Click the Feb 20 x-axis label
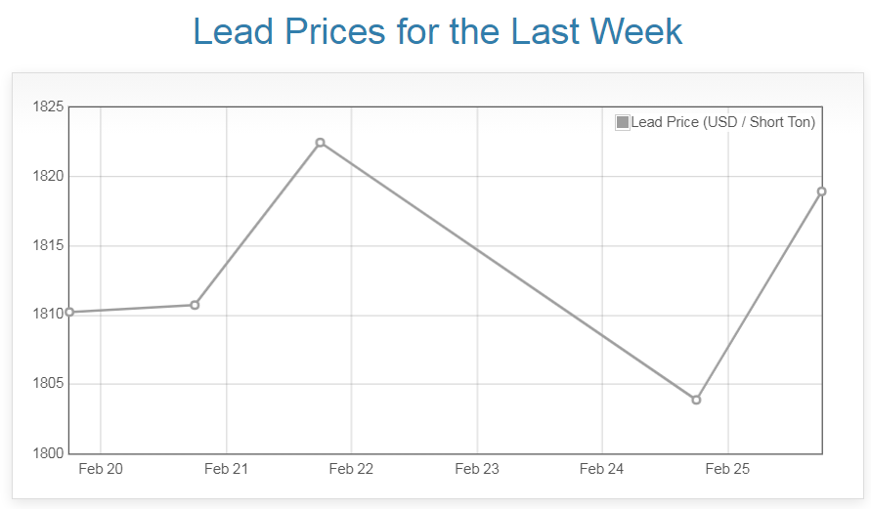This screenshot has width=871, height=509. point(101,469)
